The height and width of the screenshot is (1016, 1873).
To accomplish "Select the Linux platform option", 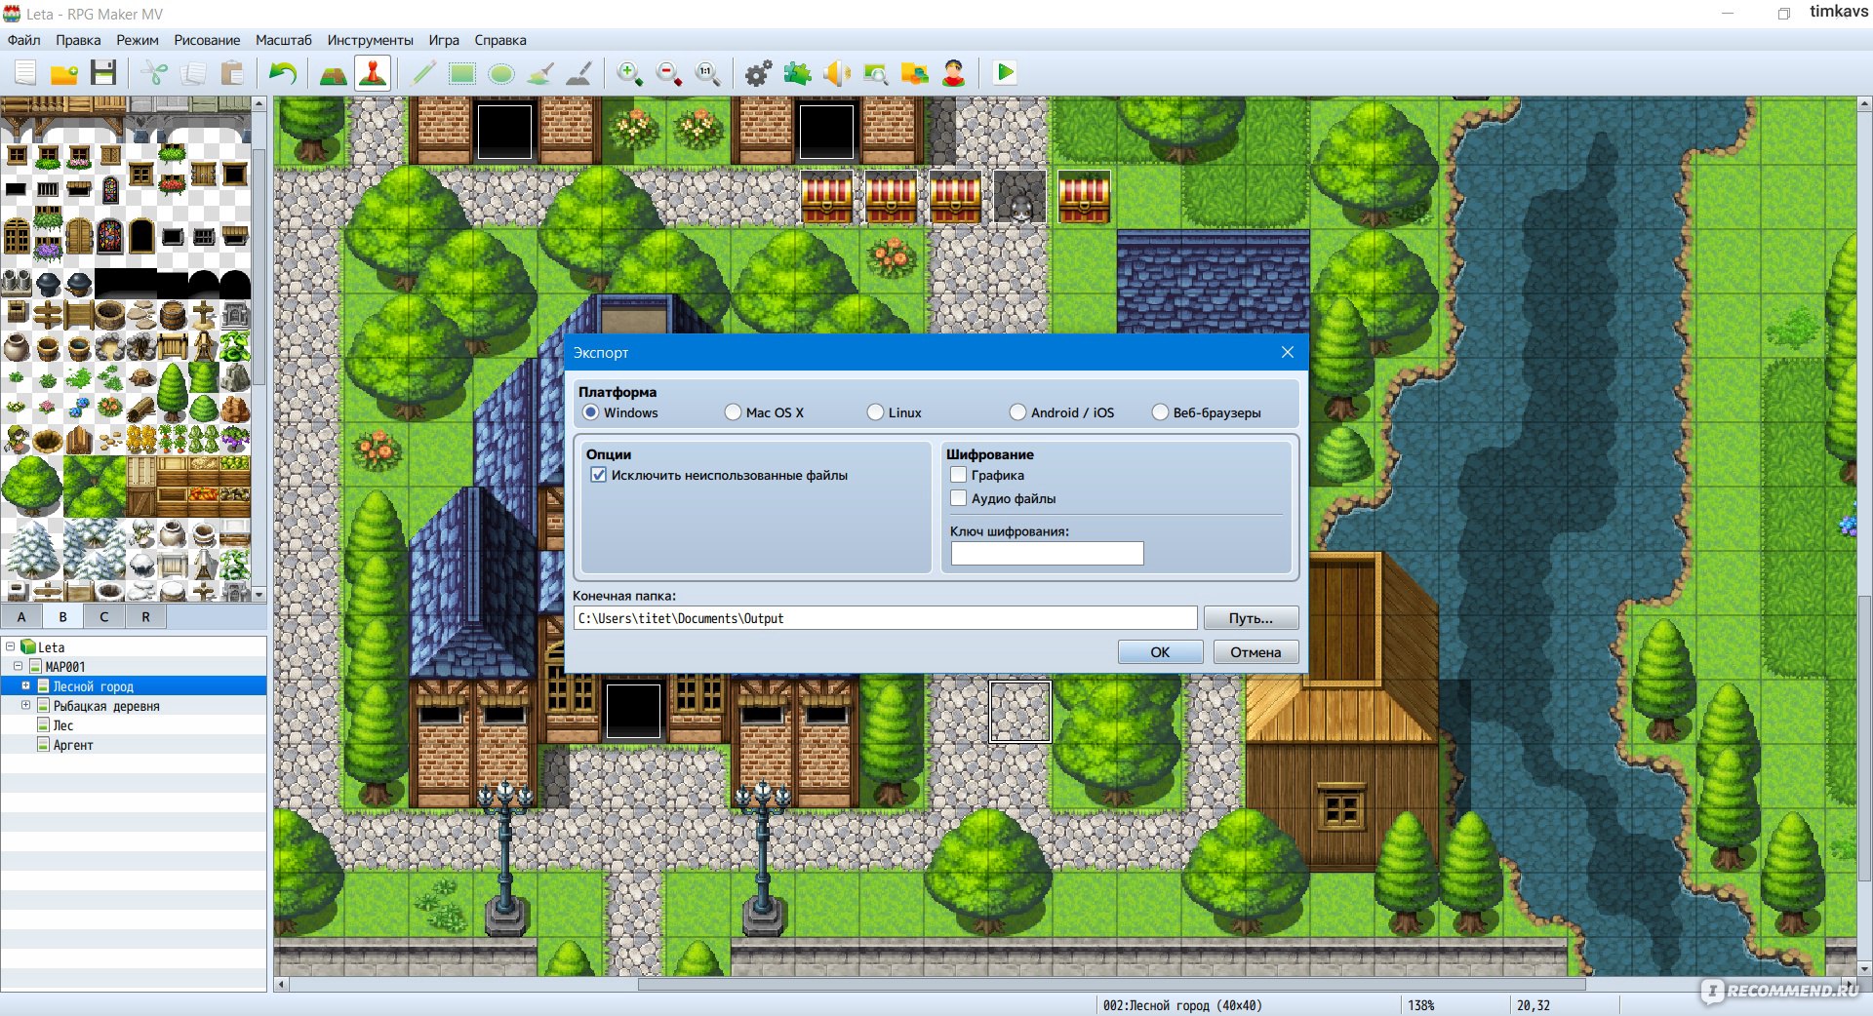I will 875,412.
